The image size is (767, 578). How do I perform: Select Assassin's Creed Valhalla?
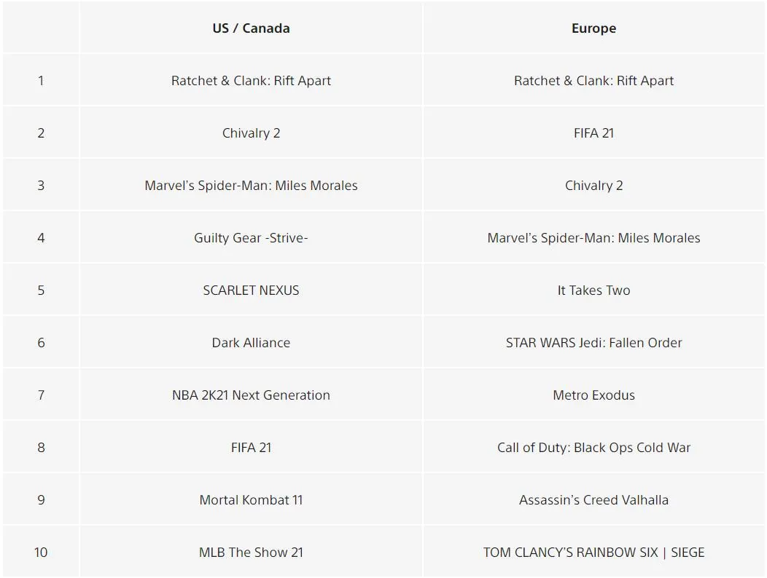click(593, 500)
